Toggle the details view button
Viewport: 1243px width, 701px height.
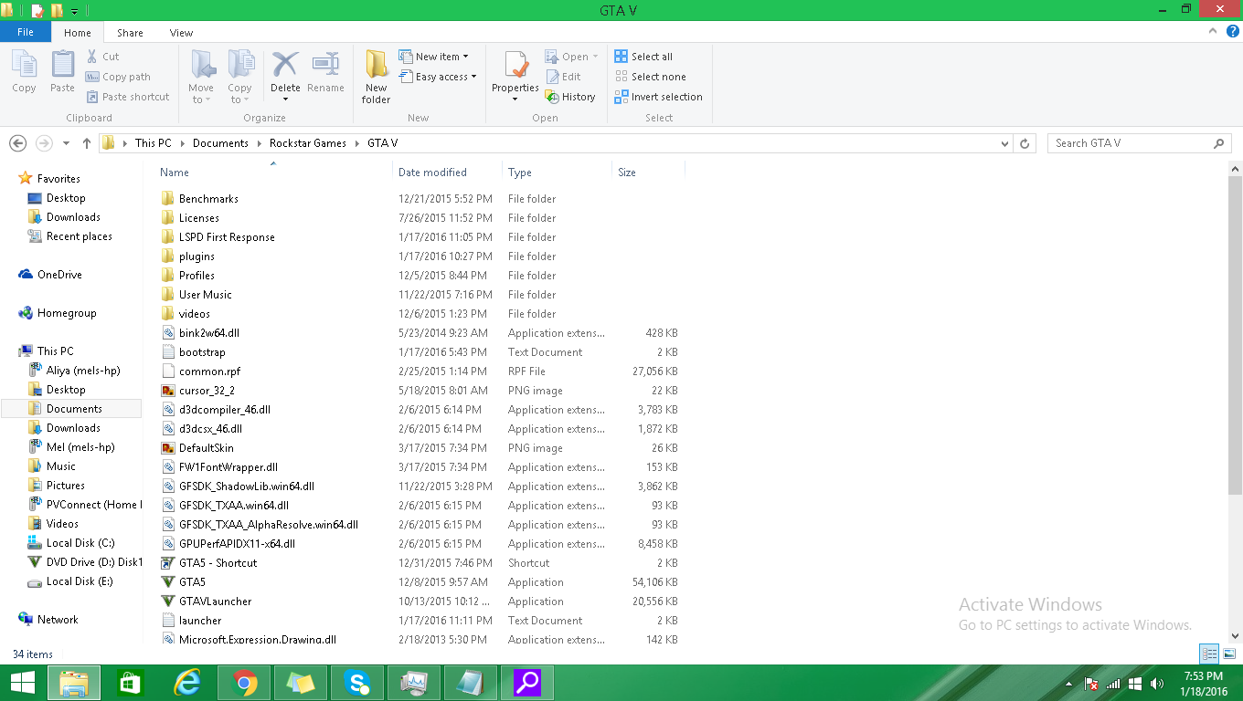(1209, 654)
